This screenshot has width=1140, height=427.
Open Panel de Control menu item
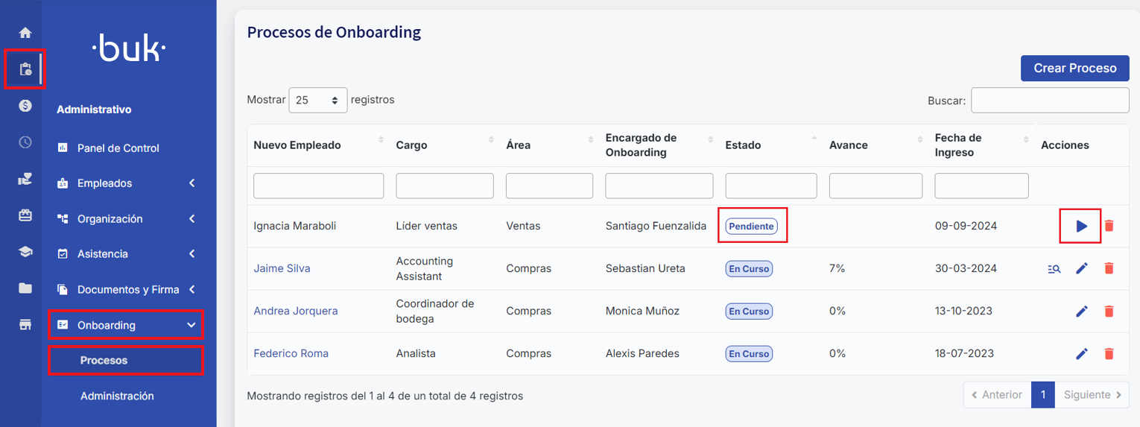[x=118, y=148]
